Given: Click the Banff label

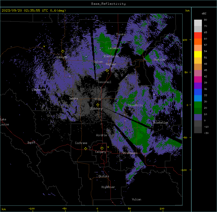Looking at the screenshot, I should coord(31,143).
